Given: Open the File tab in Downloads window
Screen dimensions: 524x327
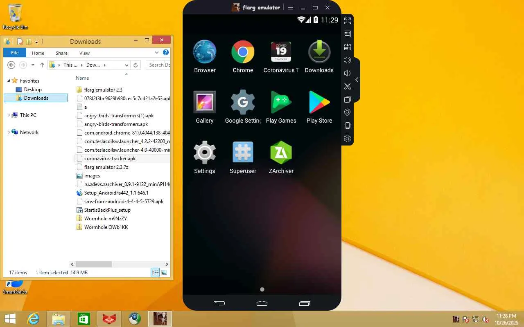Looking at the screenshot, I should tap(15, 53).
